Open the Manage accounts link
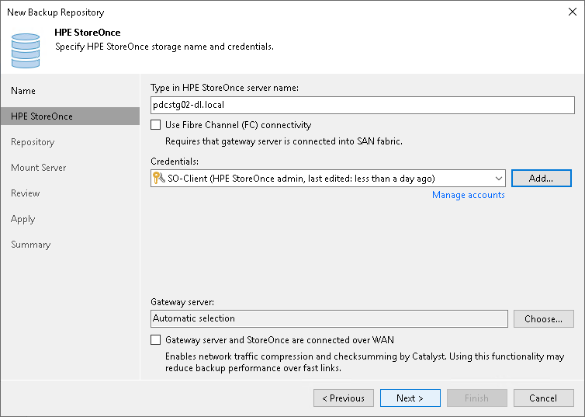The width and height of the screenshot is (585, 417). [x=468, y=195]
